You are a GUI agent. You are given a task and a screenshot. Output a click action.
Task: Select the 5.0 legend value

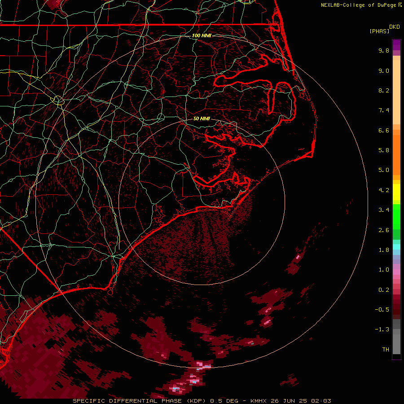(384, 170)
